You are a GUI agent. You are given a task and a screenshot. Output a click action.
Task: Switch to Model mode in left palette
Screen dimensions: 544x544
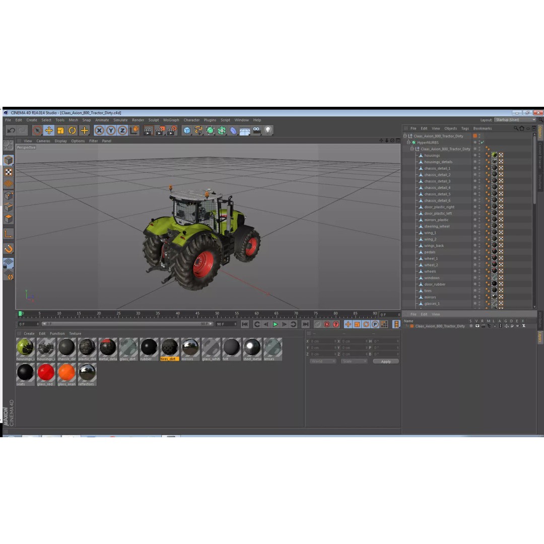point(9,160)
